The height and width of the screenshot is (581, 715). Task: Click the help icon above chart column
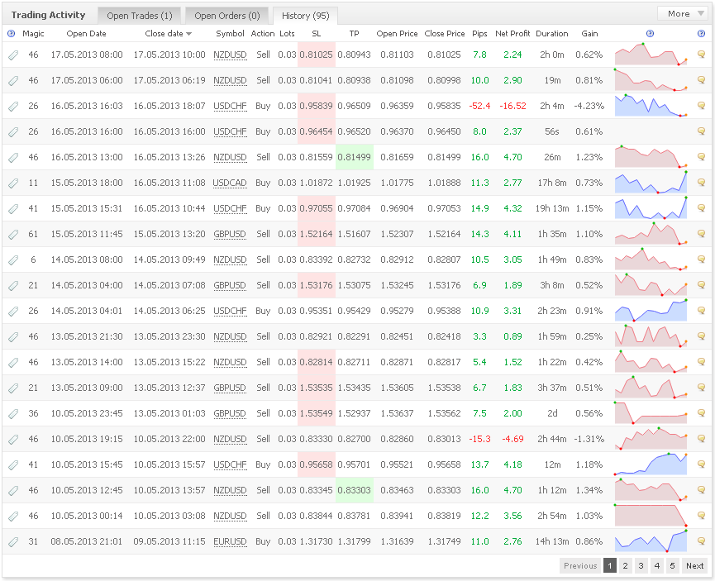tap(651, 33)
